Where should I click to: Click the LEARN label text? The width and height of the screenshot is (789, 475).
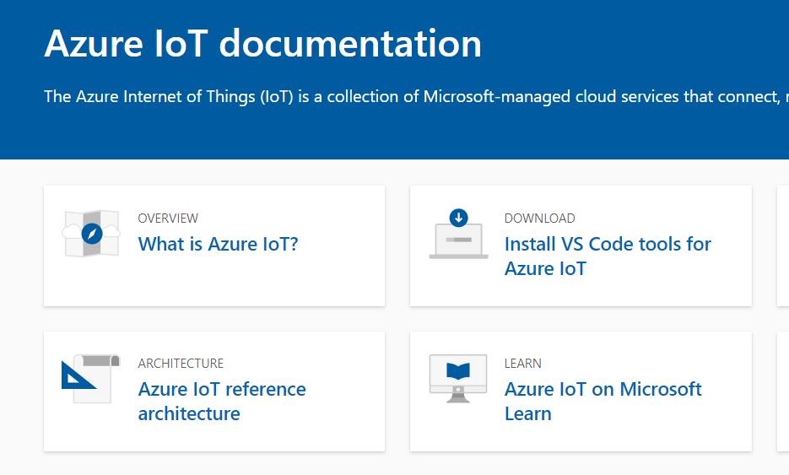tap(523, 364)
